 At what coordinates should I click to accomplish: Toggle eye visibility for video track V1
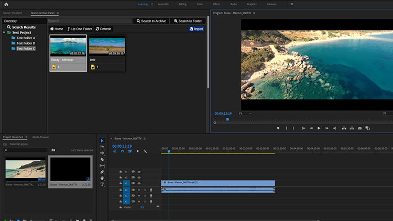point(139,183)
